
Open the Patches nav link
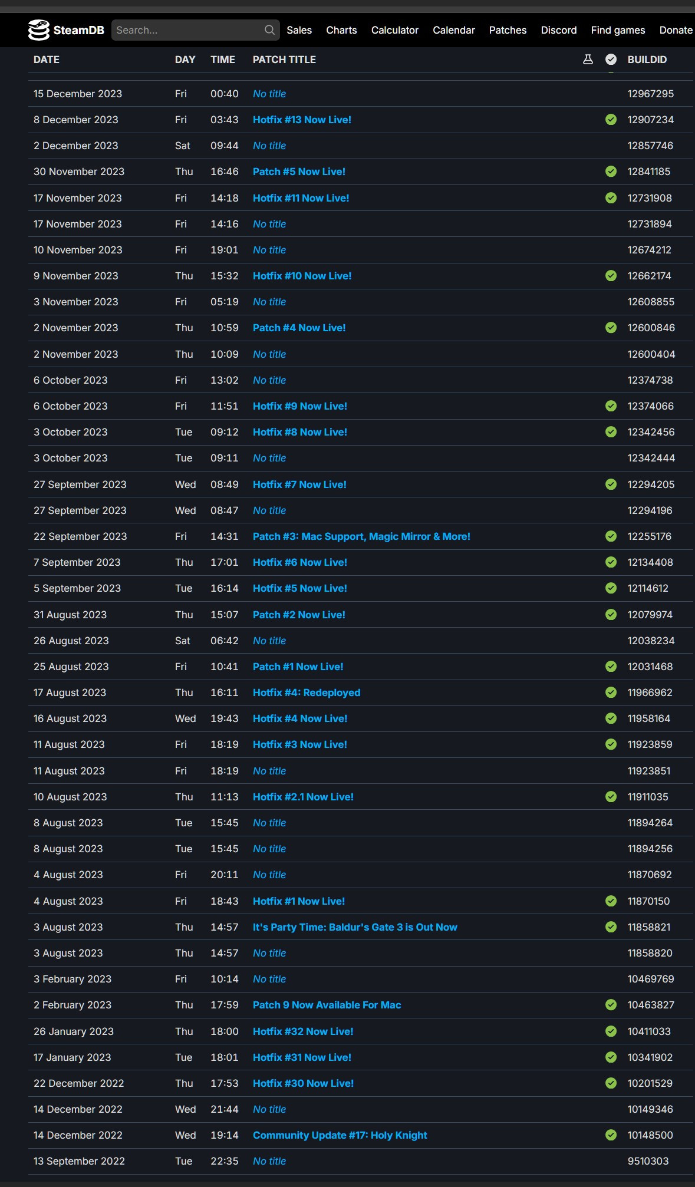click(508, 30)
